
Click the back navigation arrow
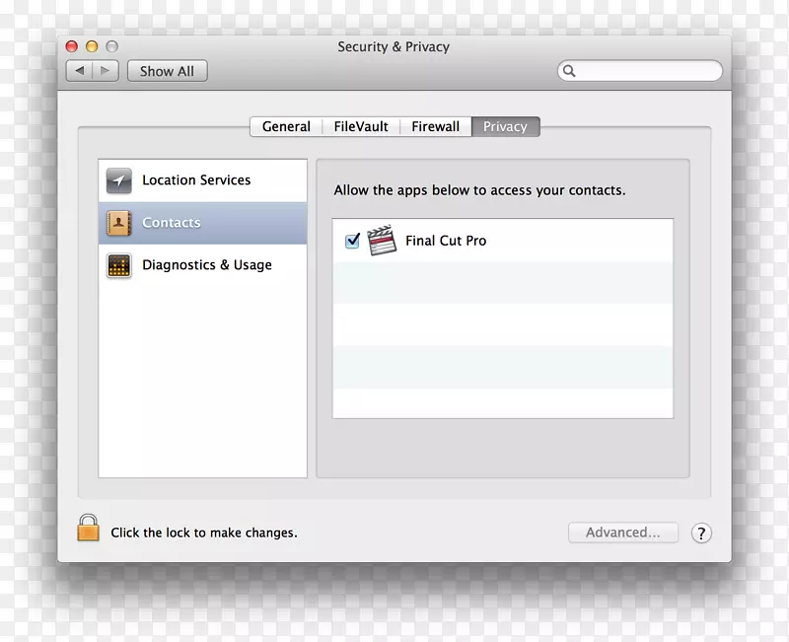[80, 70]
